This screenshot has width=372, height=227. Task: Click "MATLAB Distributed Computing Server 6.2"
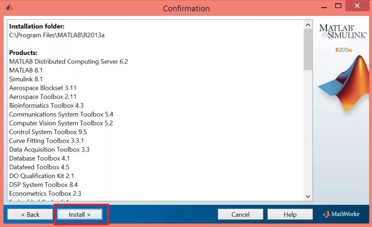[69, 61]
